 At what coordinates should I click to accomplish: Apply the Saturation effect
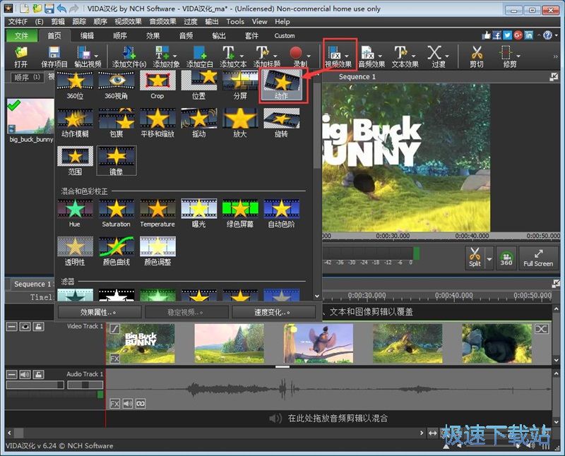pos(116,213)
